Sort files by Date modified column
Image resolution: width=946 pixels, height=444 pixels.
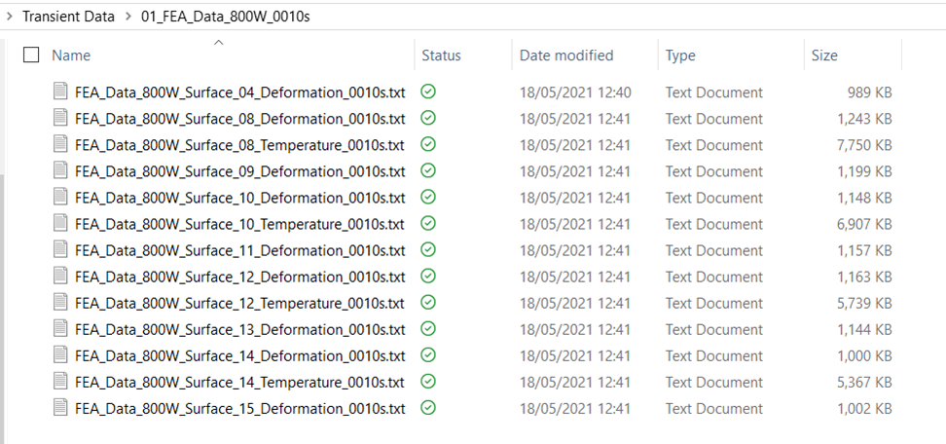[566, 55]
